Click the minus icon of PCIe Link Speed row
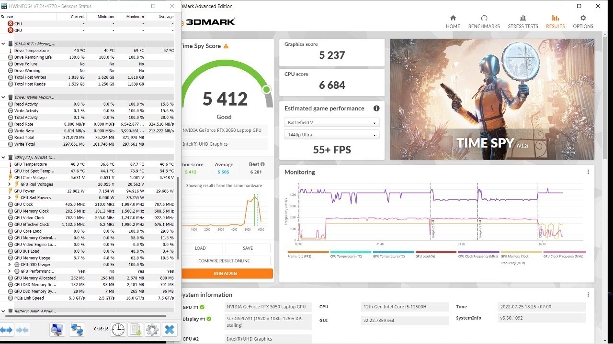 pos(11,298)
